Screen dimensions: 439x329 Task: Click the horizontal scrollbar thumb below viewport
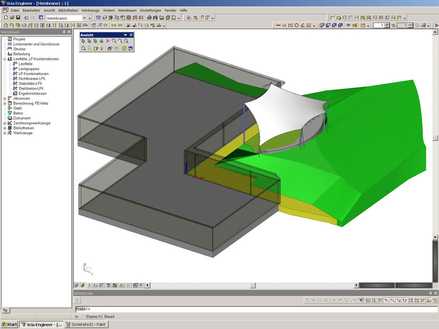point(252,286)
